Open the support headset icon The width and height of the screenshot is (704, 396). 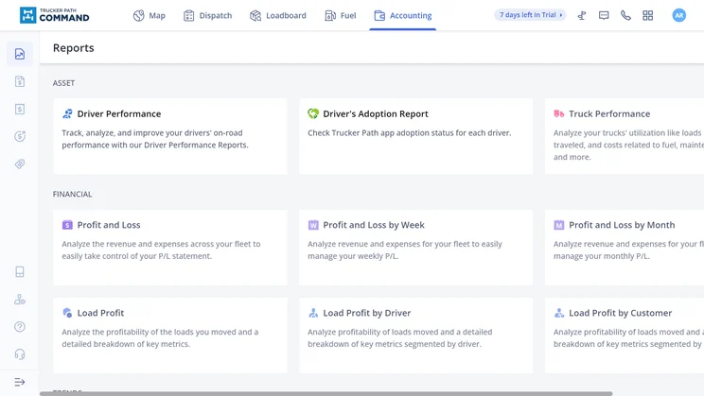point(20,354)
